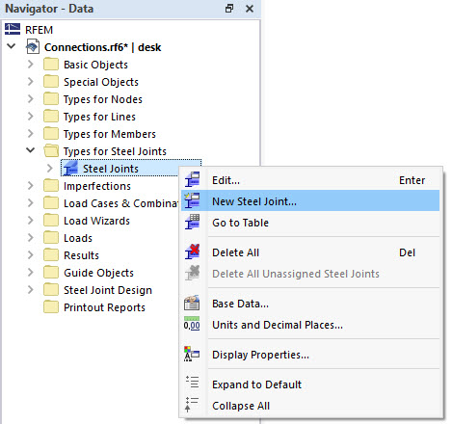Click the Units and Decimal Places 0,00 icon
The image size is (452, 424).
pyautogui.click(x=192, y=324)
